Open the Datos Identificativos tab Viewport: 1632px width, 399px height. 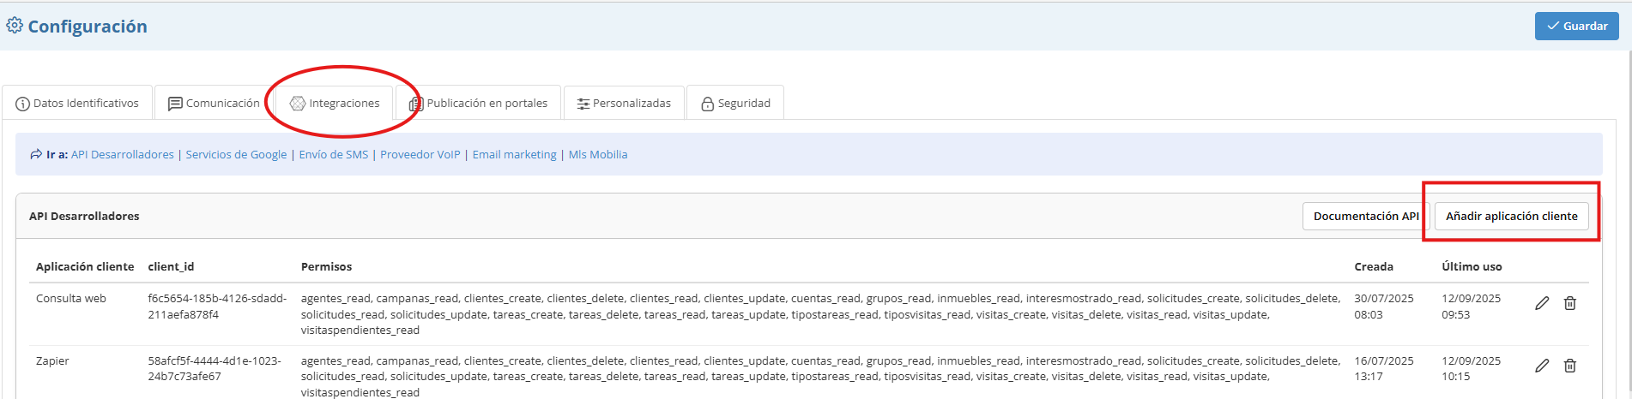77,104
